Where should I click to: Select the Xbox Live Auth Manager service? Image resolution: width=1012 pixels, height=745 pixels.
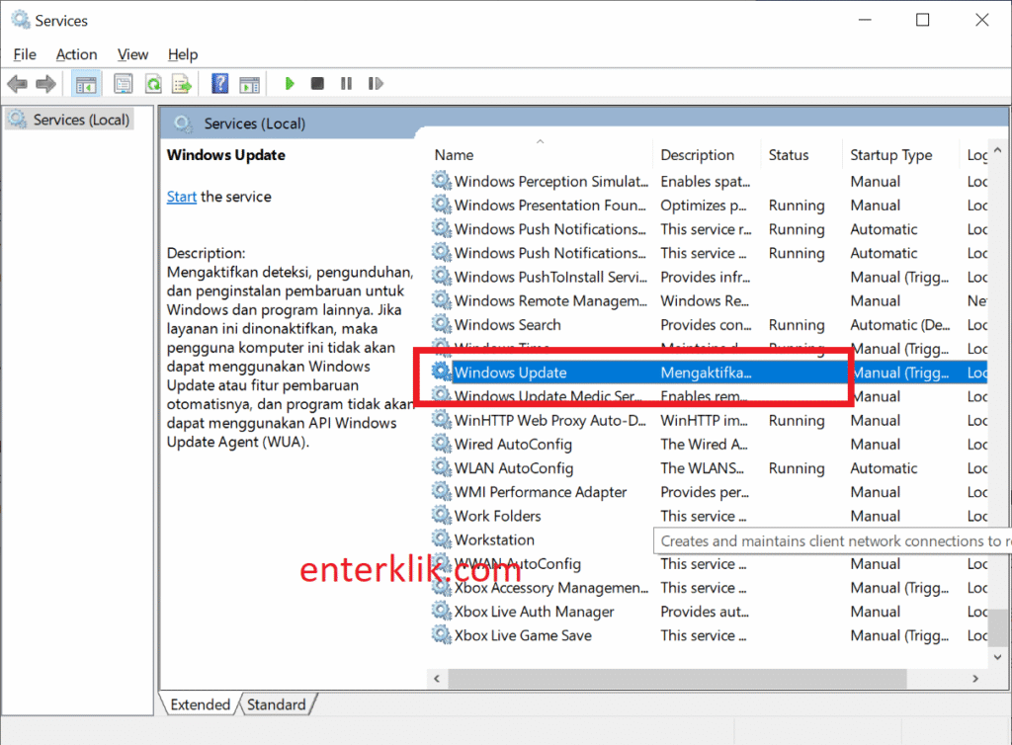pyautogui.click(x=534, y=612)
